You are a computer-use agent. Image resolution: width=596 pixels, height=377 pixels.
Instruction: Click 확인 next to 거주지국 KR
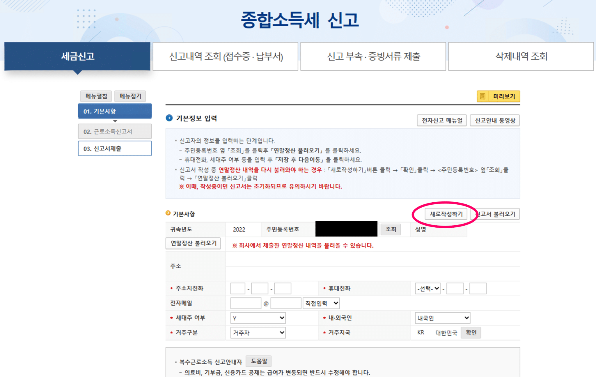(471, 332)
